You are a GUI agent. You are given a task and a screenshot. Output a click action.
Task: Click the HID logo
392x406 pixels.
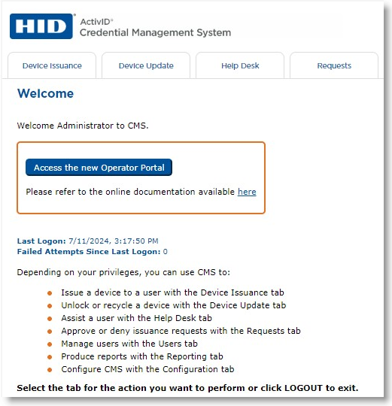(41, 26)
